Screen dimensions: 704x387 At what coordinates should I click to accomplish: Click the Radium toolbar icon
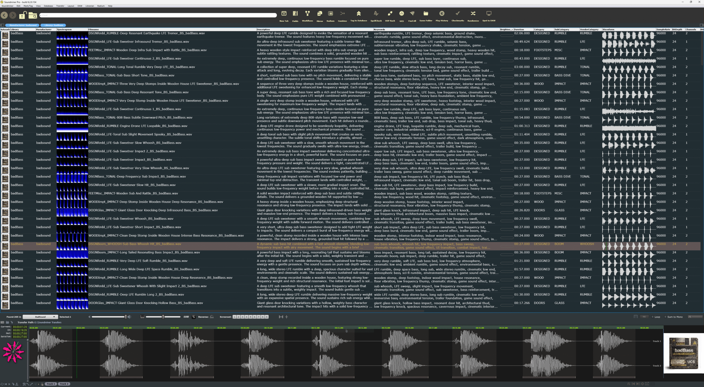tap(330, 14)
